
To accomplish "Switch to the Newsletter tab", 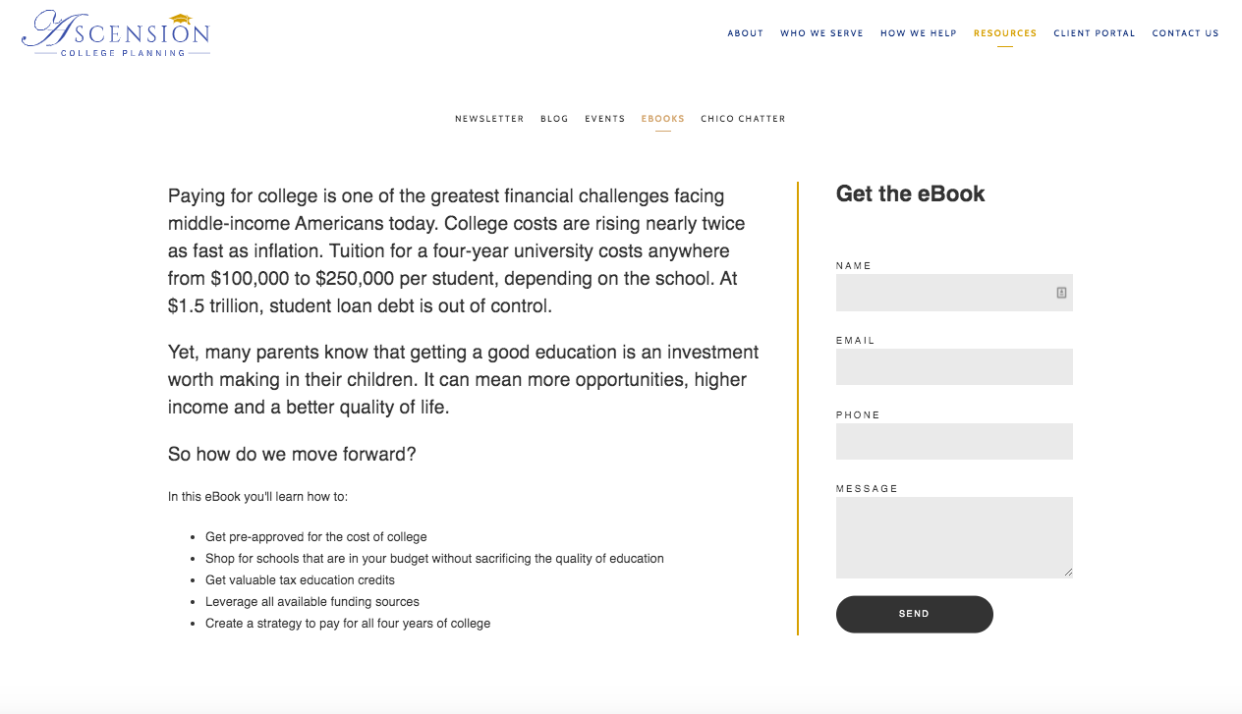I will click(489, 119).
